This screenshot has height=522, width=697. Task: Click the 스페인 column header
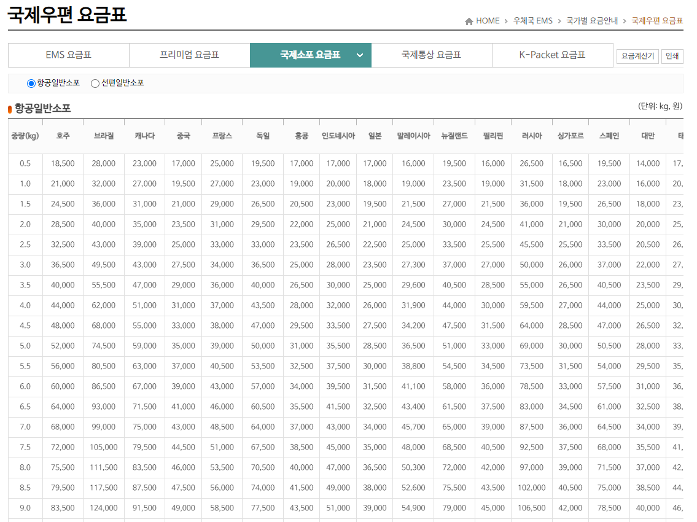609,136
